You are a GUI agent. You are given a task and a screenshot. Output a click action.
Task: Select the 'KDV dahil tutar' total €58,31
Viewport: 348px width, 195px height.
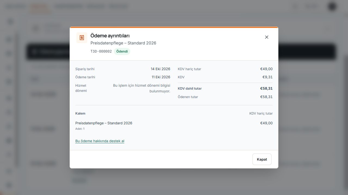[x=266, y=89]
